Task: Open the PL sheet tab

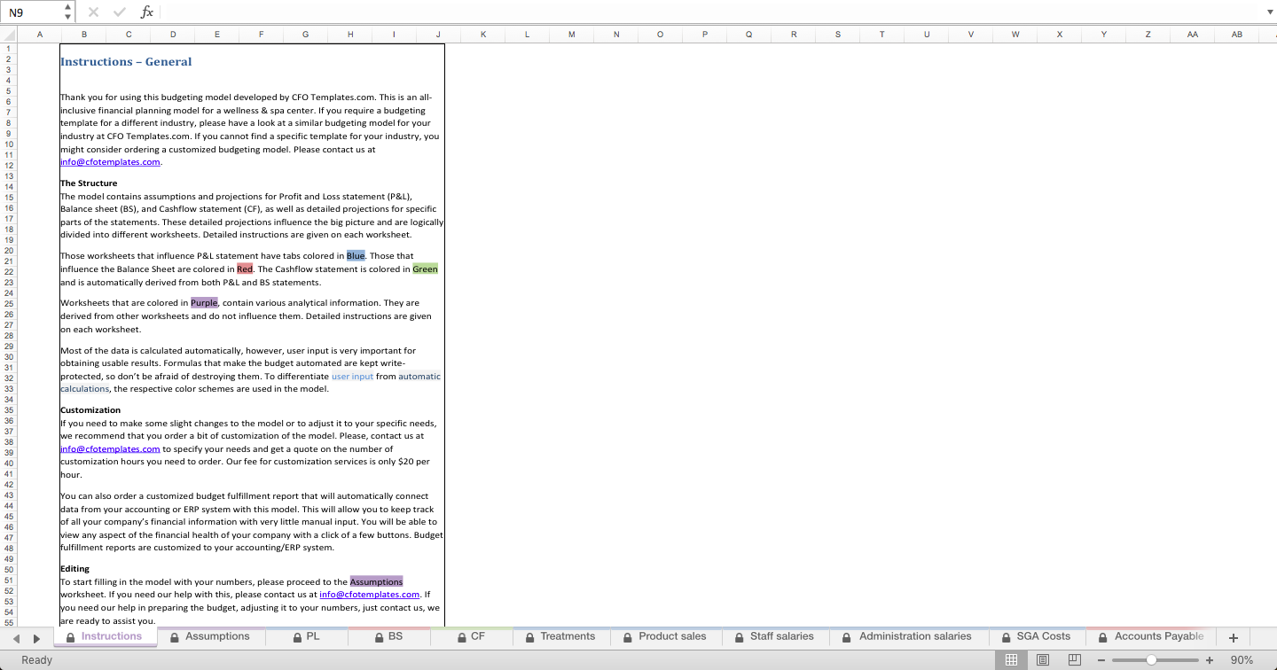Action: (x=306, y=636)
